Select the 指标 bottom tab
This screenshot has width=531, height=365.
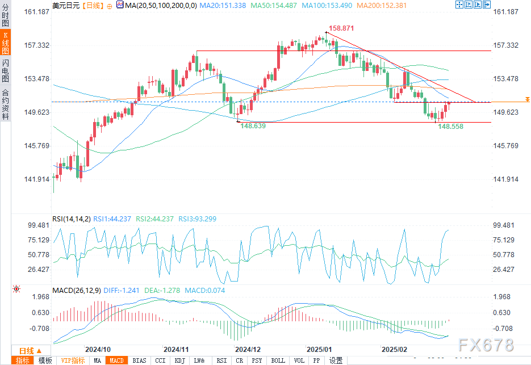[x=22, y=360]
